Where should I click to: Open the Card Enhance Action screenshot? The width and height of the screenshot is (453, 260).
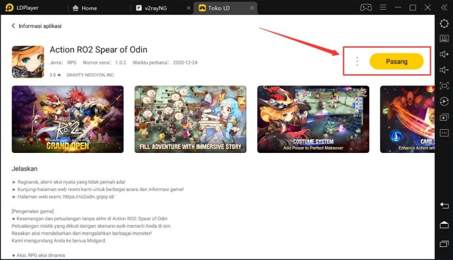point(407,120)
